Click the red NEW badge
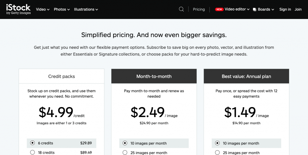Screen dimensions: 308x155 [x=219, y=9]
